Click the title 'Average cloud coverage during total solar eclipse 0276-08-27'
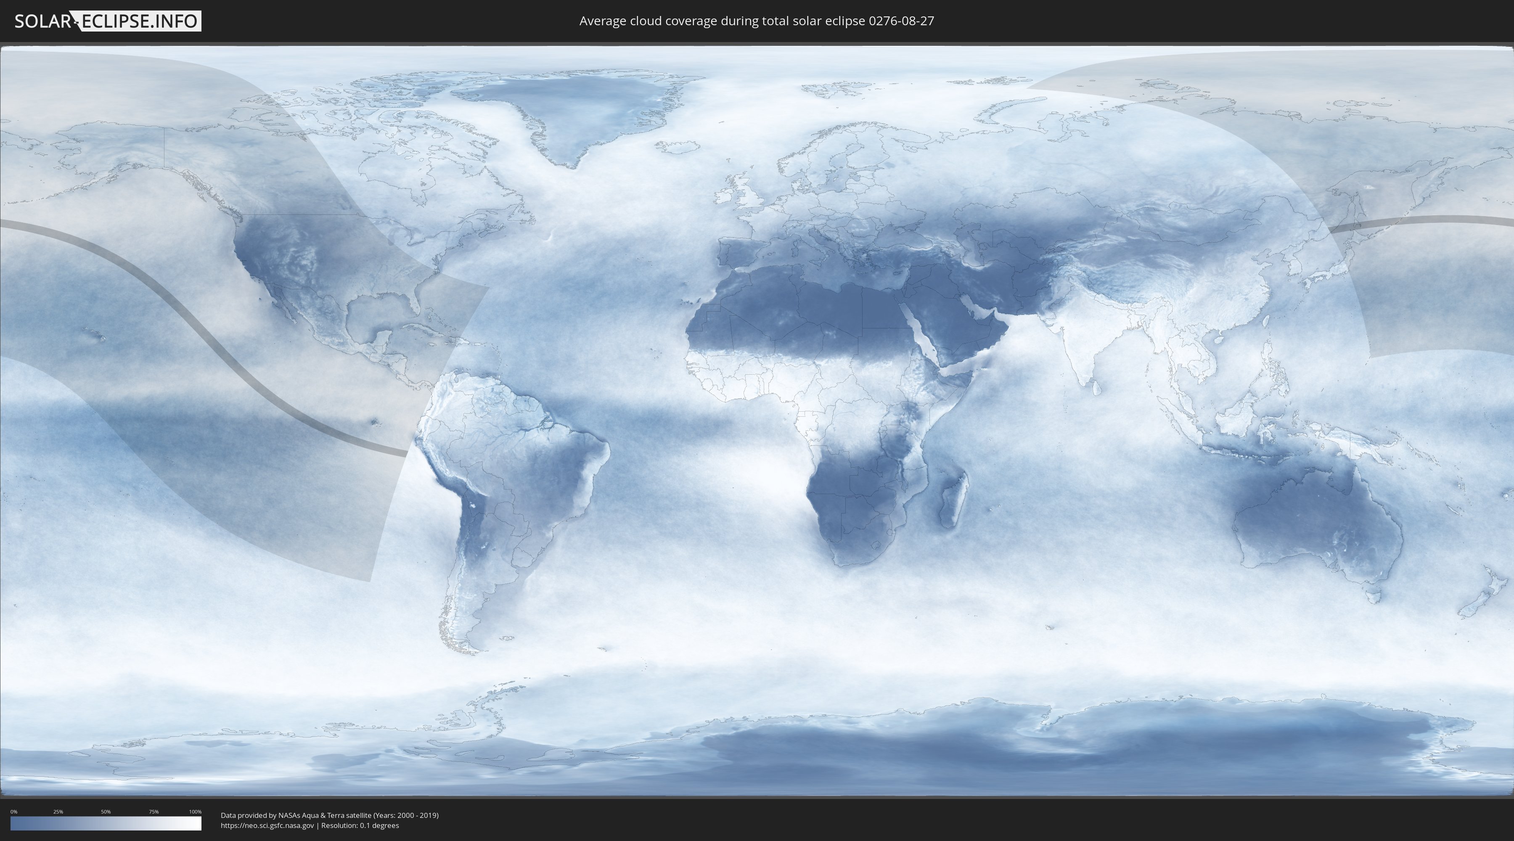Screen dimensions: 1514x841 tap(757, 21)
